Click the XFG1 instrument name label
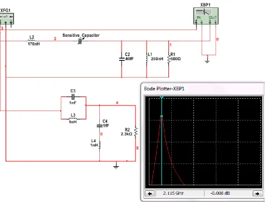This screenshot has height=202, width=266. [5, 11]
